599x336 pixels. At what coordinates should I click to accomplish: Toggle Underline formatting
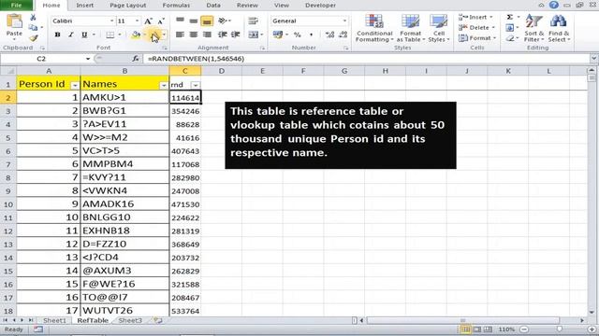pos(84,35)
